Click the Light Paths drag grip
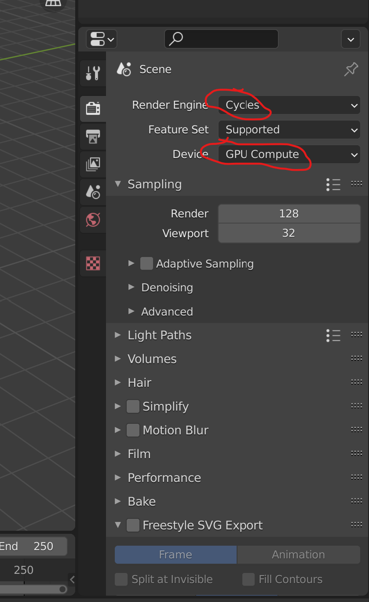The height and width of the screenshot is (602, 369). pos(356,335)
